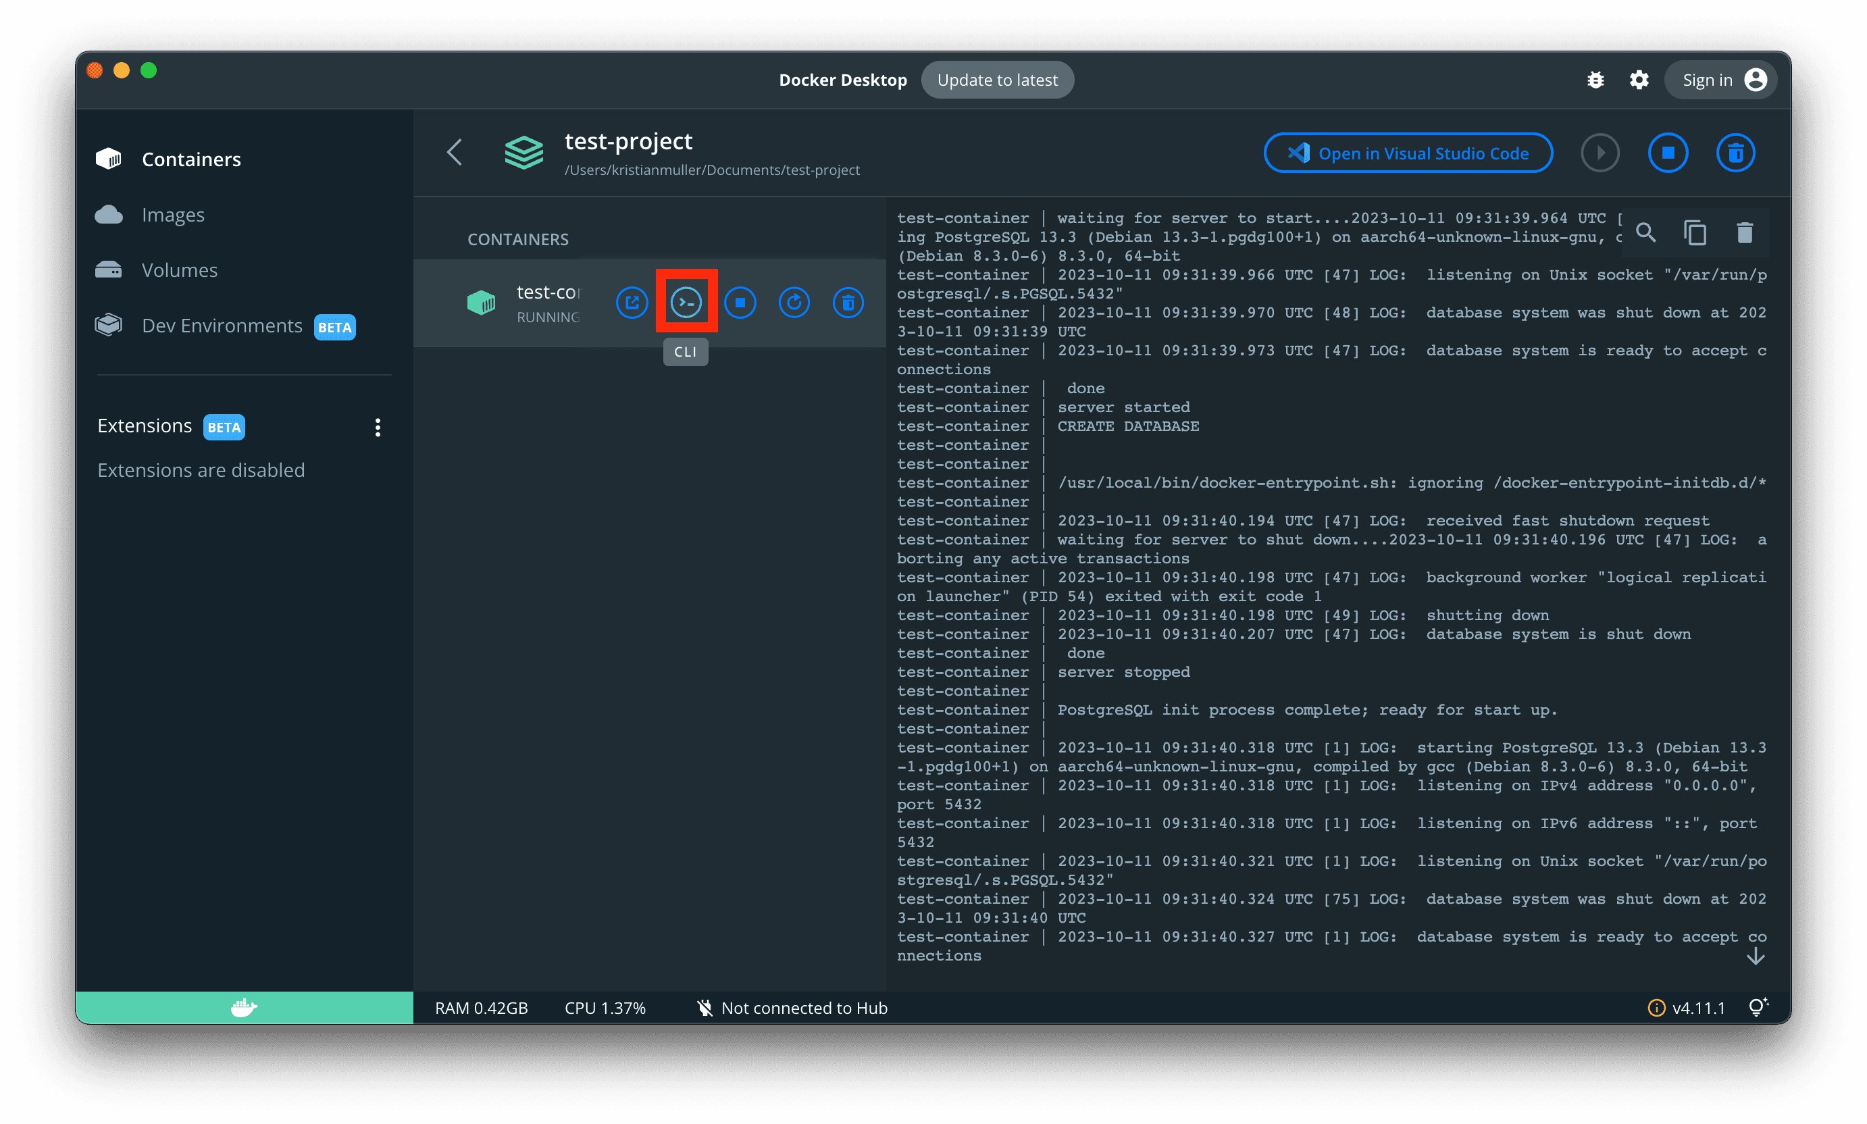
Task: Click the Docker whale status icon
Action: pyautogui.click(x=244, y=1007)
